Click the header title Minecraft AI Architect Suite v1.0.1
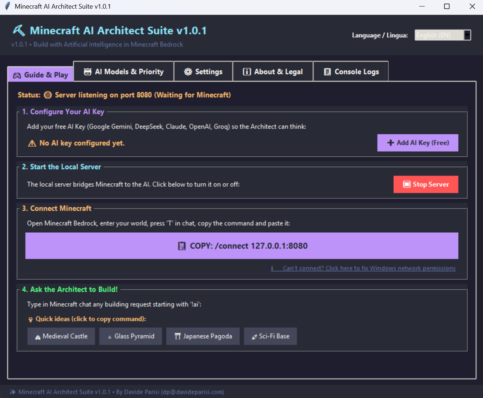483x398 pixels. click(x=118, y=31)
